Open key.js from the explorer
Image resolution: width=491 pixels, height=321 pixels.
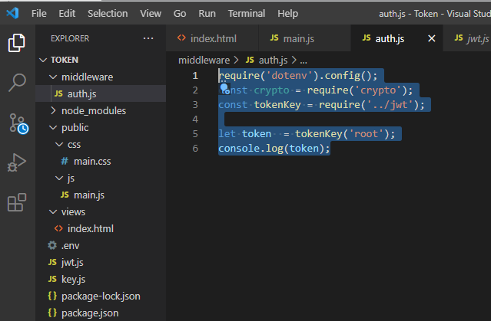[x=101, y=279]
